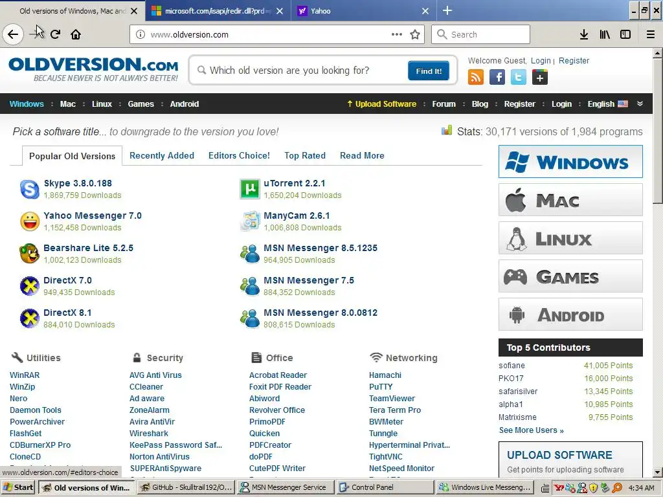663x497 pixels.
Task: Click the Skype application icon
Action: (30, 189)
